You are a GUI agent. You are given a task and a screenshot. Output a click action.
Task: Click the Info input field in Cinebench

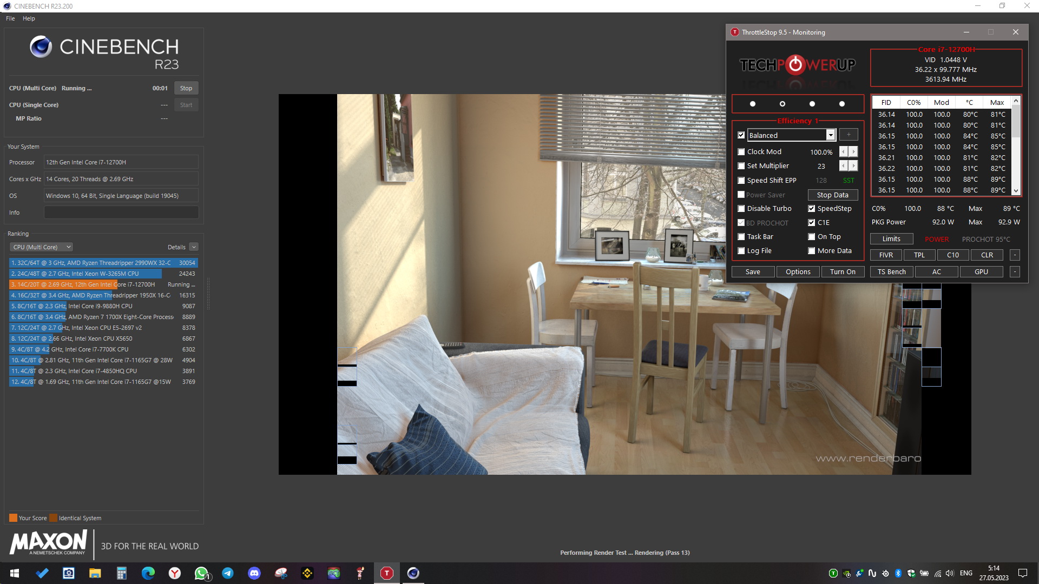point(121,213)
